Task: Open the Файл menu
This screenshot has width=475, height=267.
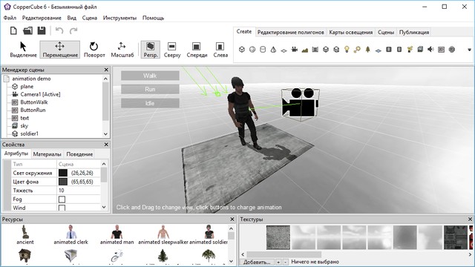Action: [10, 18]
